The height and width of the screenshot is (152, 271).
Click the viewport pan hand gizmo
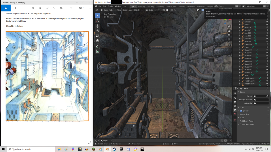click(x=229, y=31)
